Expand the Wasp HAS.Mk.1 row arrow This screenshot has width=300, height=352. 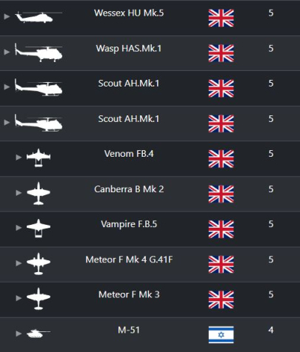coord(7,52)
